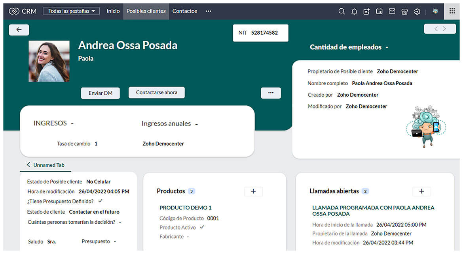Click Andrea's profile photo
The width and height of the screenshot is (463, 254).
[x=49, y=61]
